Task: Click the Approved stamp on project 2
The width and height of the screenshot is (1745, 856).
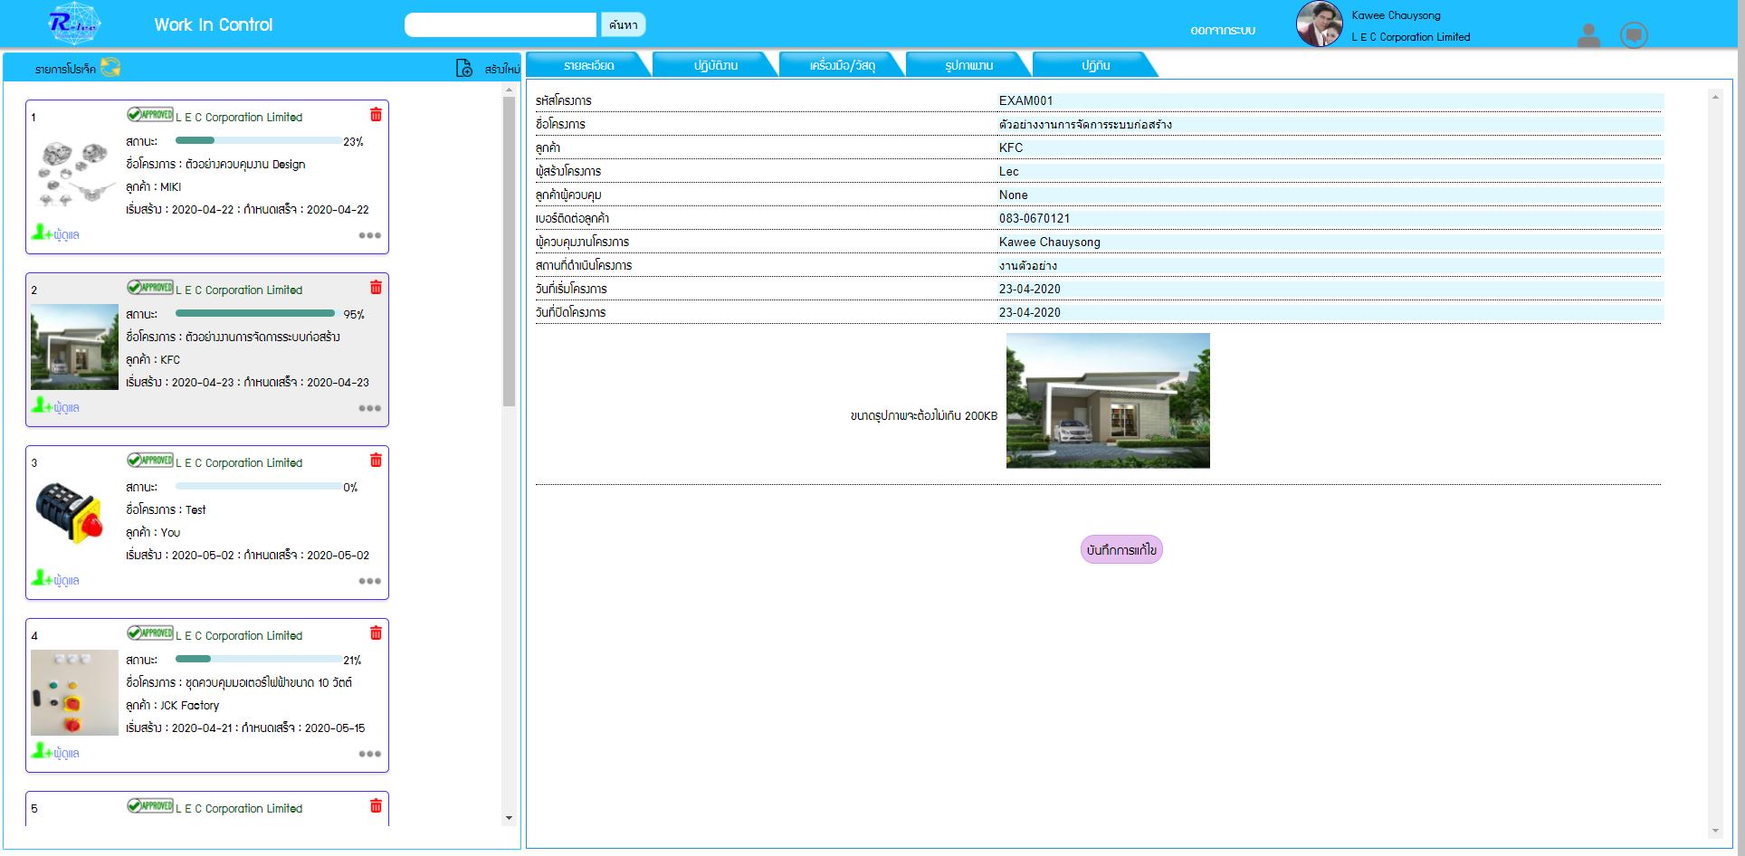Action: pyautogui.click(x=150, y=287)
